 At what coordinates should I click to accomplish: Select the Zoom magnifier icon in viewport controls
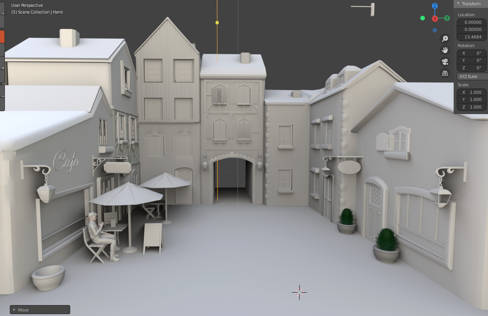[x=445, y=38]
